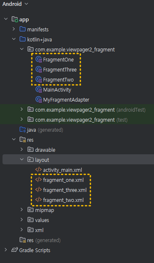Click the drawable folder icon

tap(31, 150)
